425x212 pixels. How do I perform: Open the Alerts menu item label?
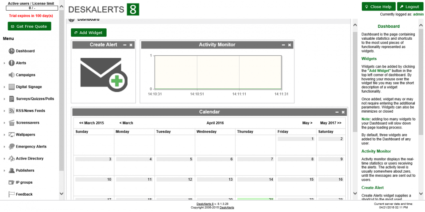point(21,63)
